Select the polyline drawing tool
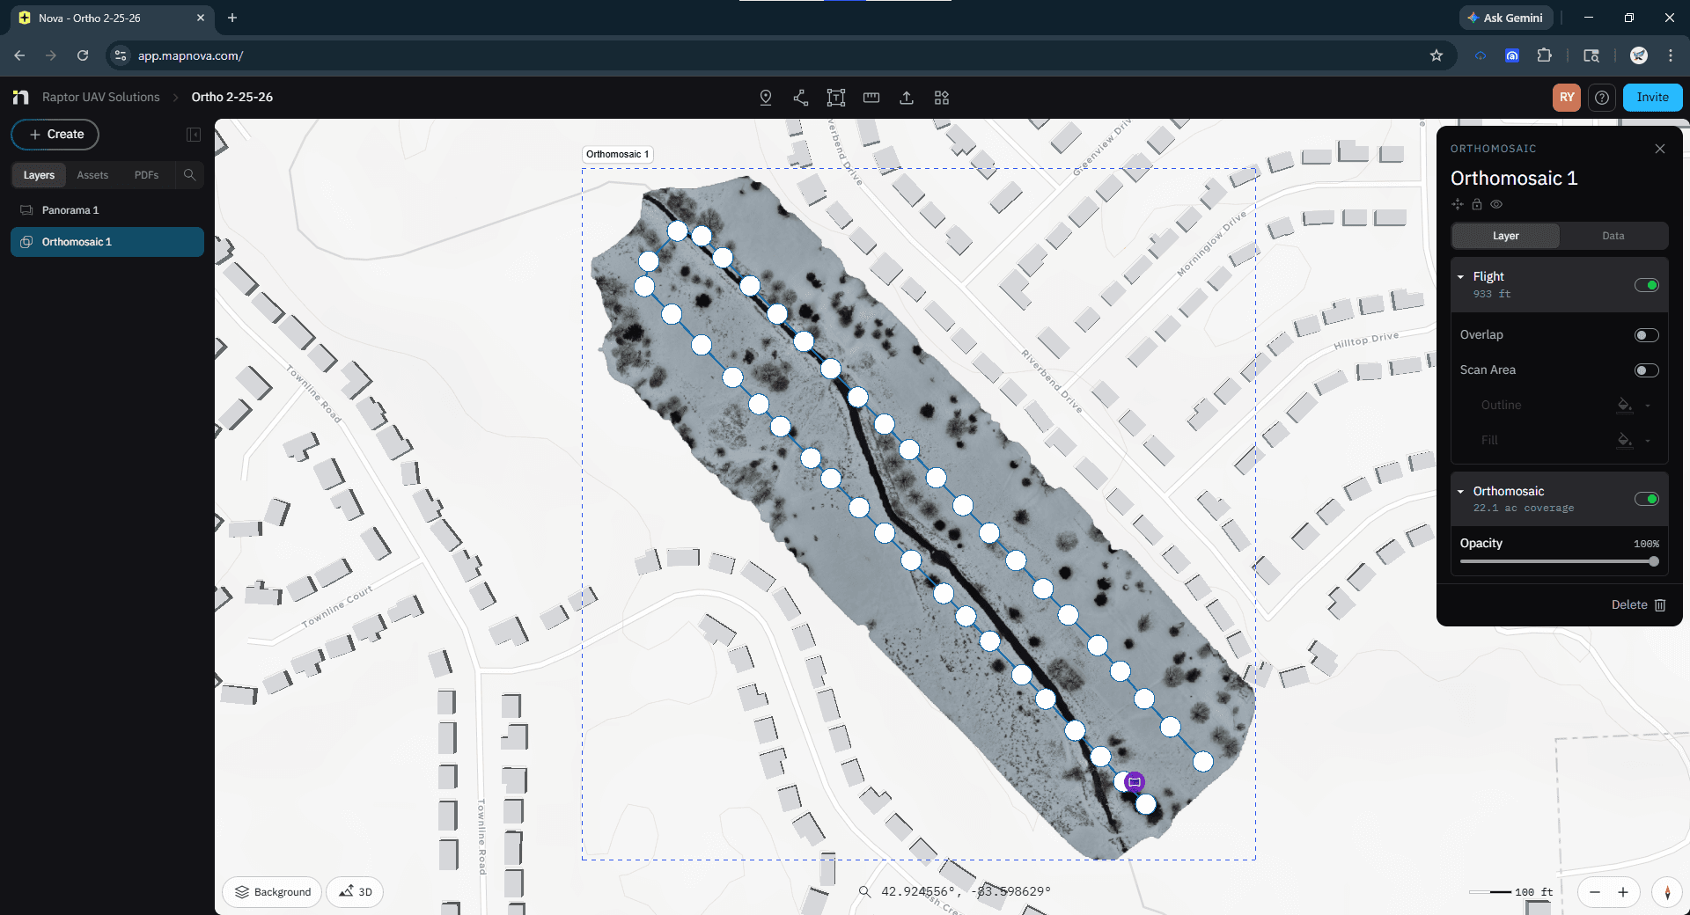1690x915 pixels. click(x=800, y=98)
